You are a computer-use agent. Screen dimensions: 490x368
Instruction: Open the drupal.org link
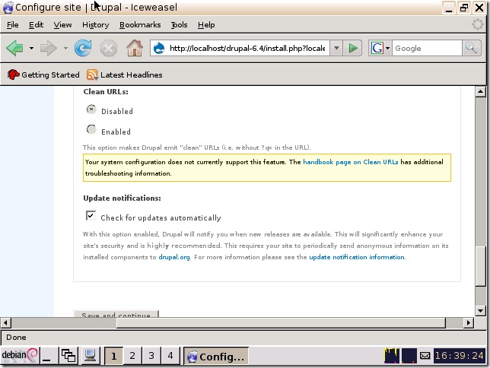[174, 257]
